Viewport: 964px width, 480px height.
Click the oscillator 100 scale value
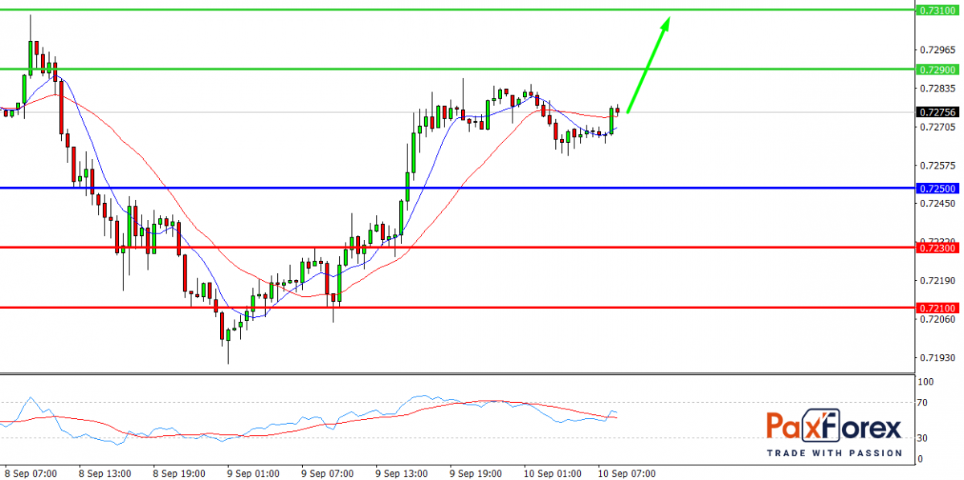point(926,383)
